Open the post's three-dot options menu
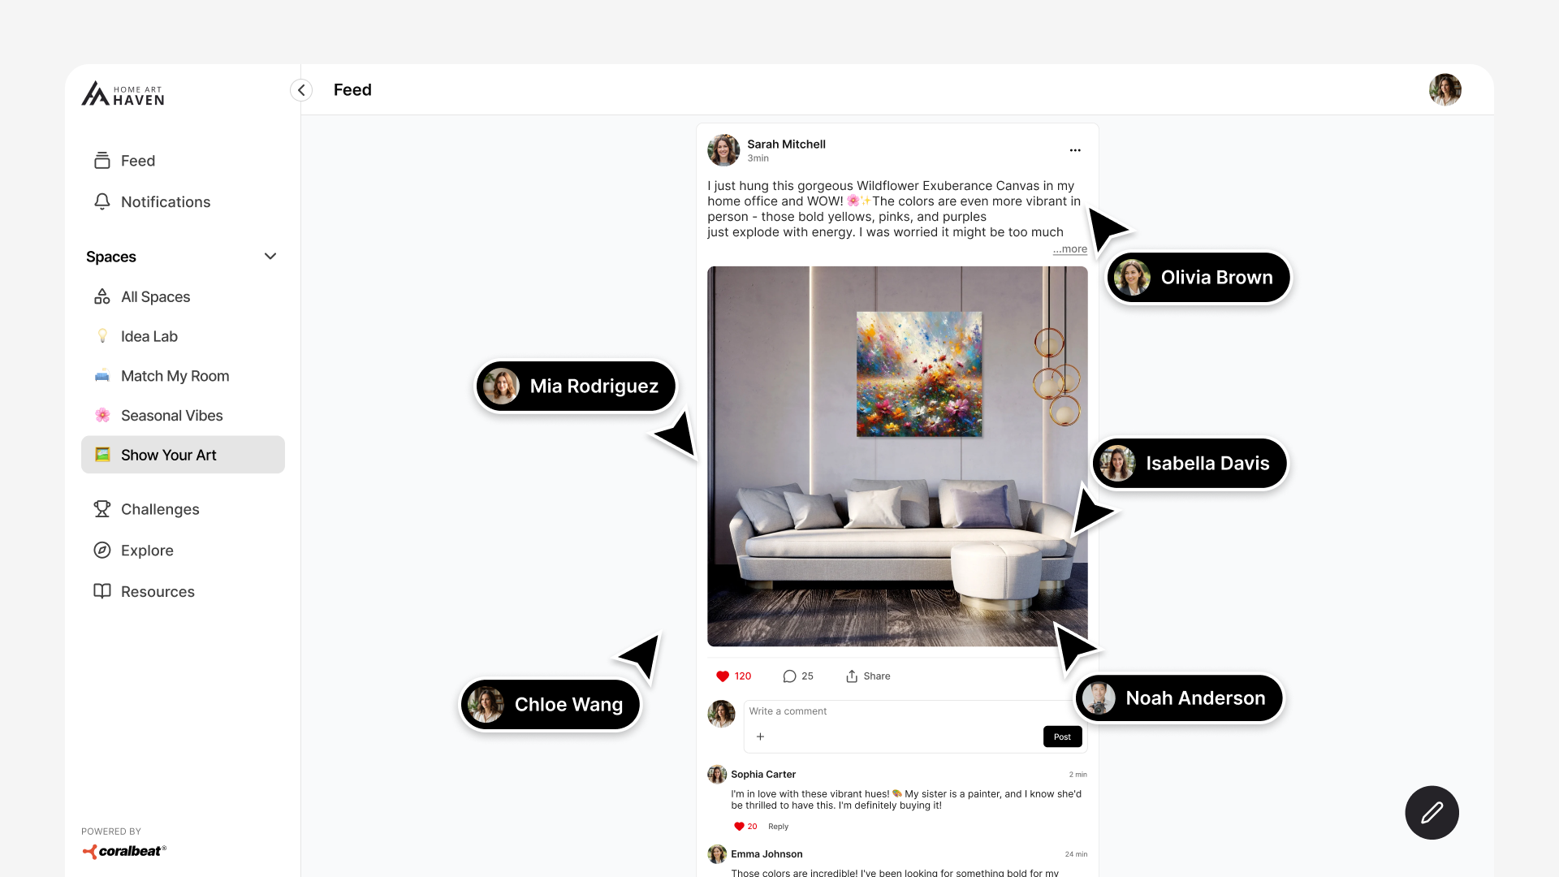This screenshot has width=1559, height=877. coord(1075,150)
